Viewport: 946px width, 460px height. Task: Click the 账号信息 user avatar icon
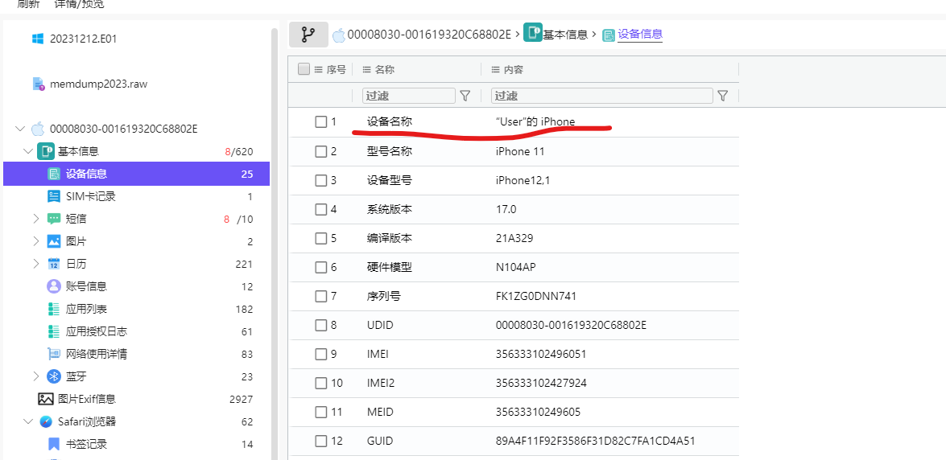pyautogui.click(x=54, y=286)
